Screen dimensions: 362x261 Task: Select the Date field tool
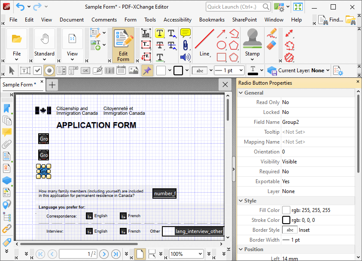(x=121, y=71)
